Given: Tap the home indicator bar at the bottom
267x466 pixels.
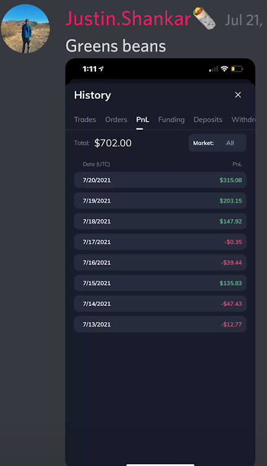Looking at the screenshot, I should (160, 465).
